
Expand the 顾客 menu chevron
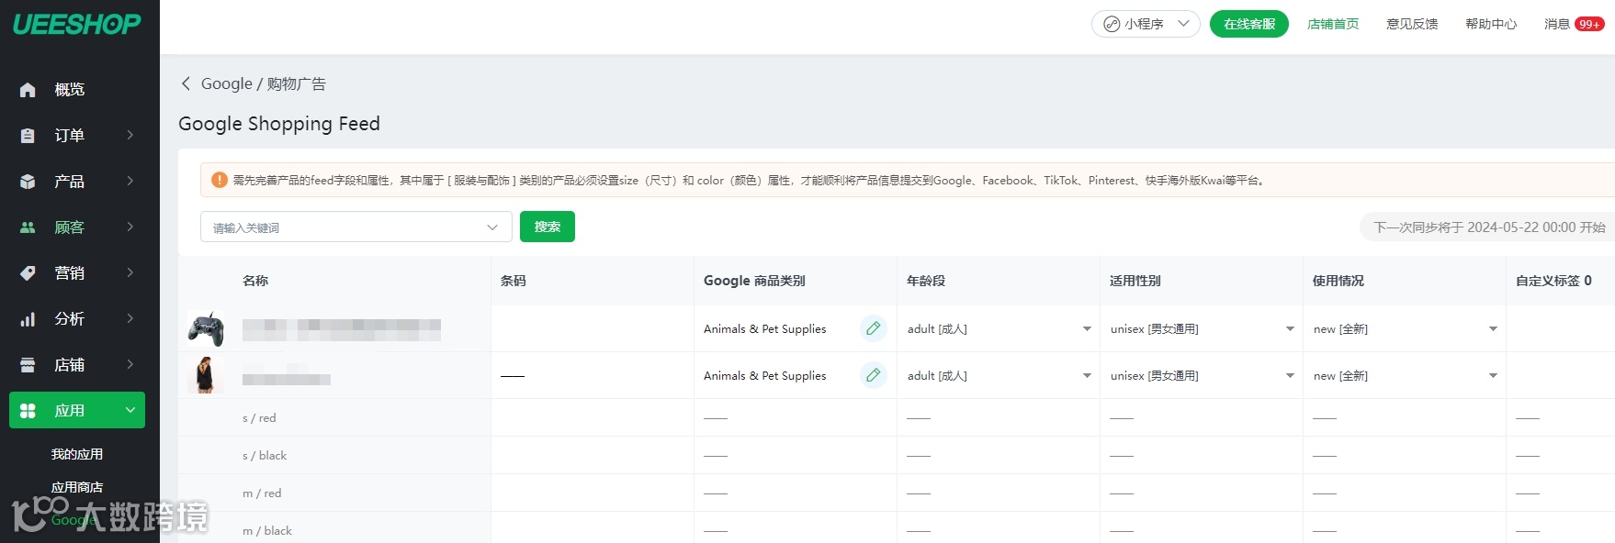click(130, 227)
